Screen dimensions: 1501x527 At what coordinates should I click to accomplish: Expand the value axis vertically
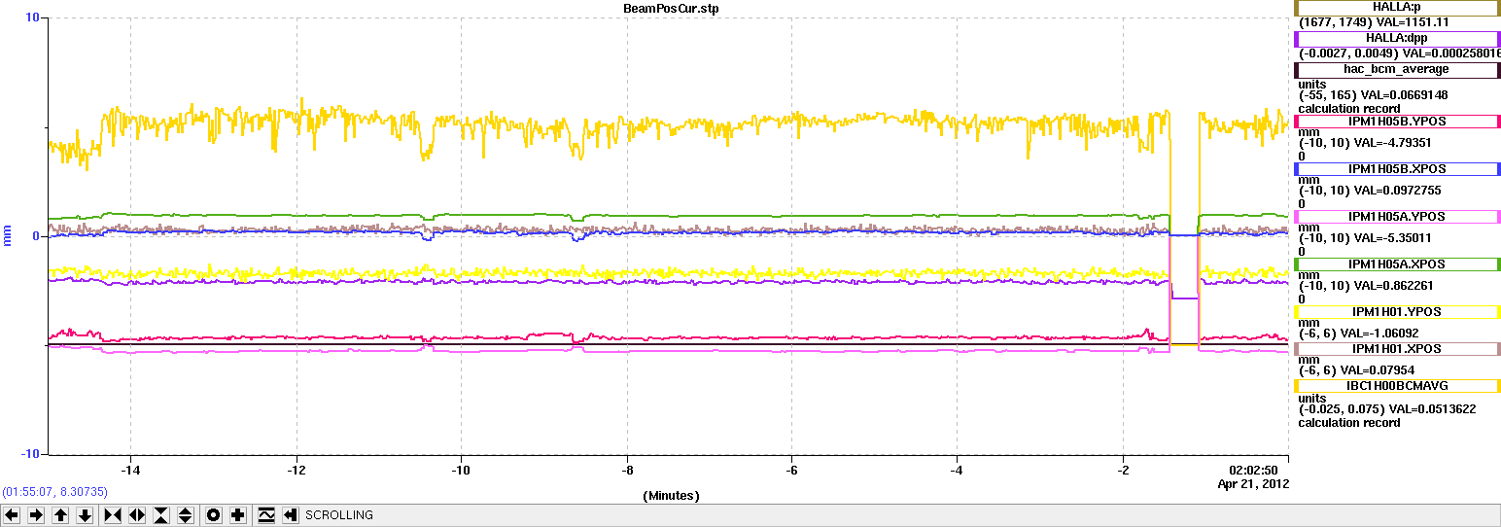[186, 515]
